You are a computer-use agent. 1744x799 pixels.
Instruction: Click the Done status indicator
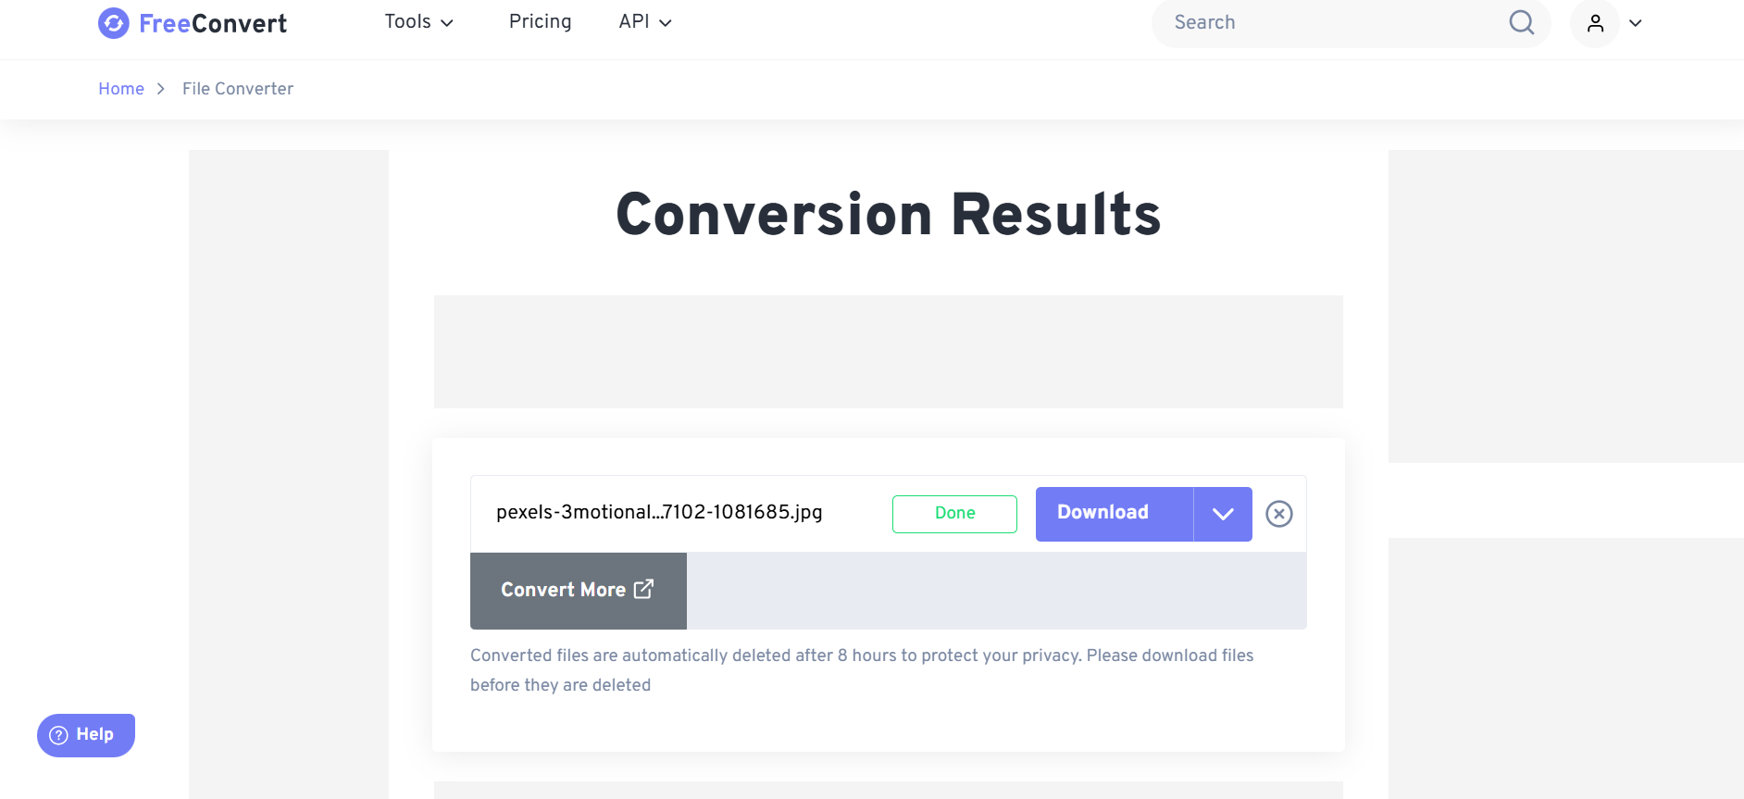tap(954, 513)
